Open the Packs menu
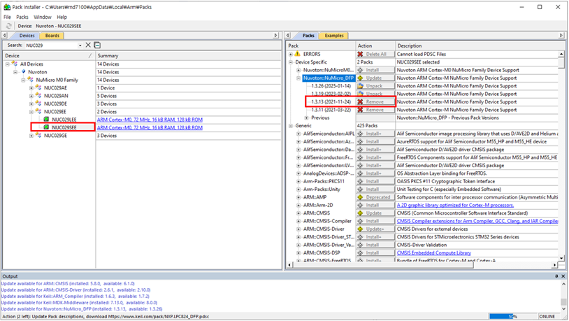 [x=22, y=17]
